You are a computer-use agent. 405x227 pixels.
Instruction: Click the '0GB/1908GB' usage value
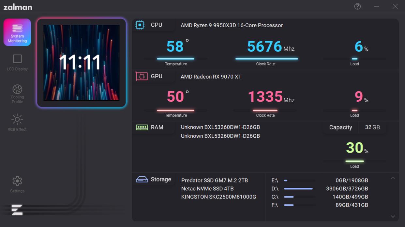coord(352,180)
